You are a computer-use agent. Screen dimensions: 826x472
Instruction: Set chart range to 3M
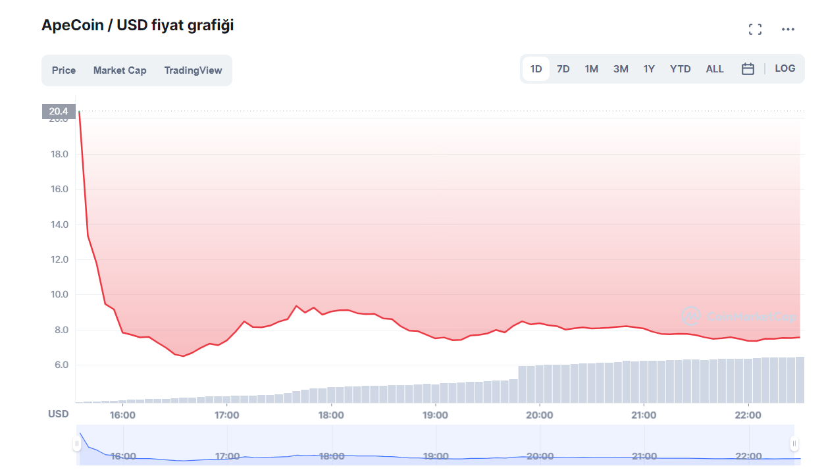(621, 69)
